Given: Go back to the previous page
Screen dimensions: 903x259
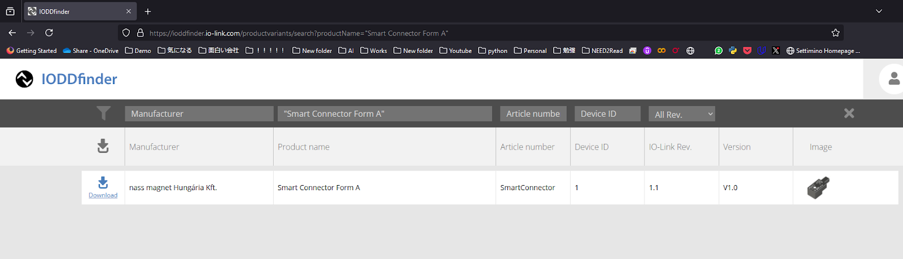Looking at the screenshot, I should point(12,33).
